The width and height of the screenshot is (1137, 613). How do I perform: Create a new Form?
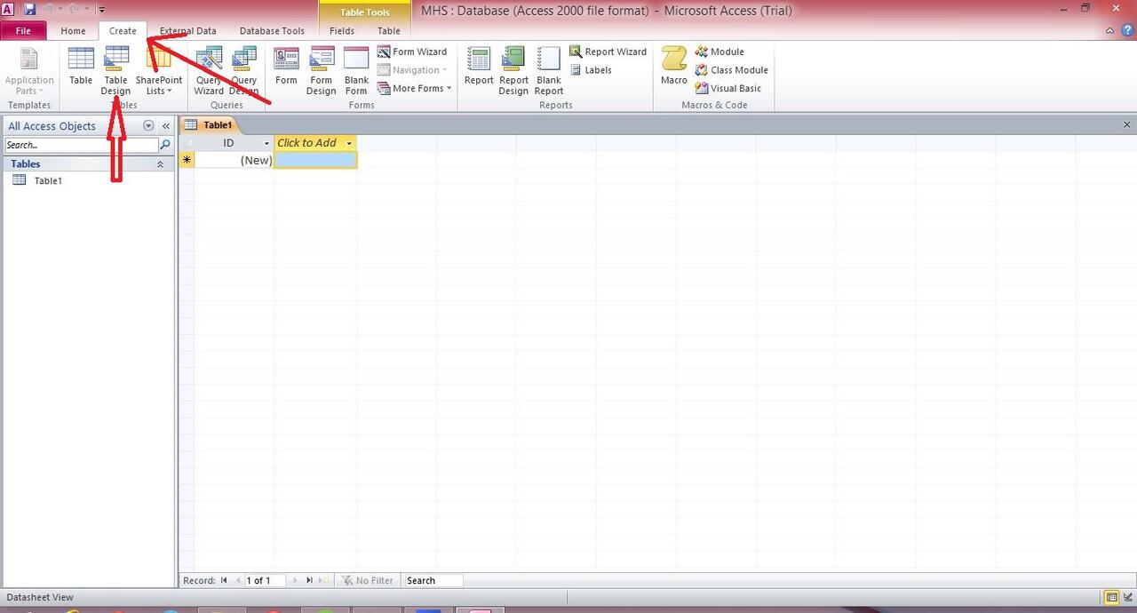286,67
